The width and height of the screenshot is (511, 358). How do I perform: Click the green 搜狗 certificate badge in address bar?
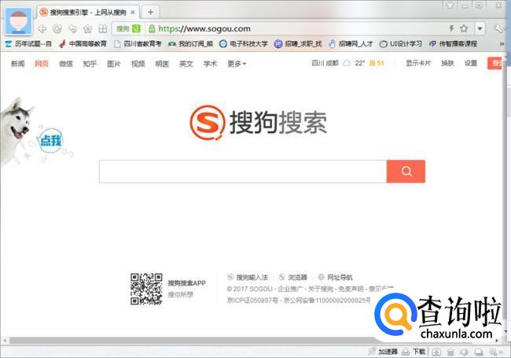128,28
